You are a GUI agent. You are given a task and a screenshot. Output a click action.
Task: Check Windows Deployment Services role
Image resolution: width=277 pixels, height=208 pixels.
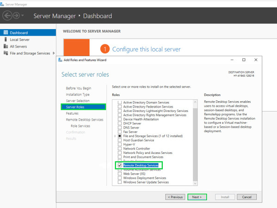[x=120, y=178]
